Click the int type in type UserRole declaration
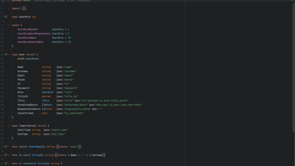Screen dimensions: 295x166 pyautogui.click(x=34, y=17)
